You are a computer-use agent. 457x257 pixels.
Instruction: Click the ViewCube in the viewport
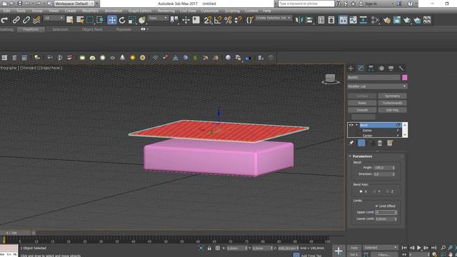[330, 79]
